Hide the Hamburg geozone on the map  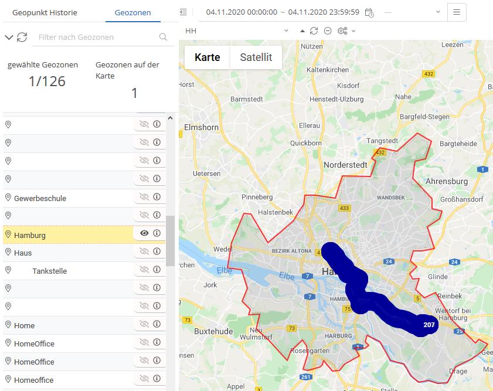pos(144,233)
